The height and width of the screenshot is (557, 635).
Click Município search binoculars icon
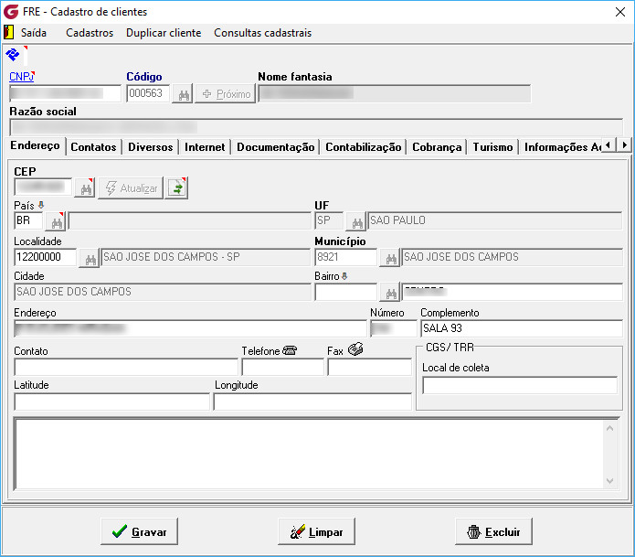391,259
